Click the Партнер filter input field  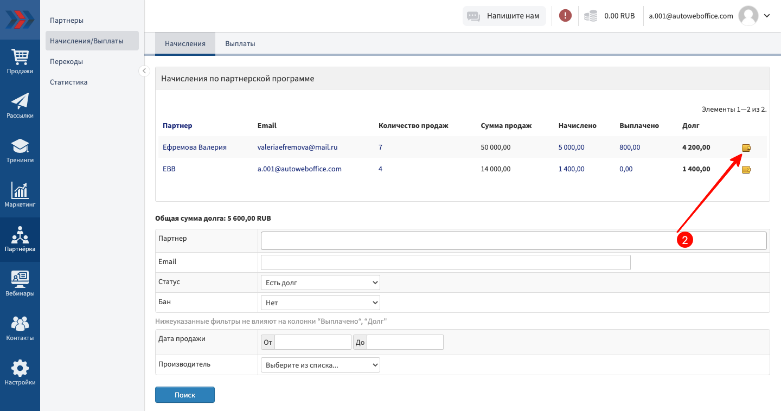pos(513,241)
